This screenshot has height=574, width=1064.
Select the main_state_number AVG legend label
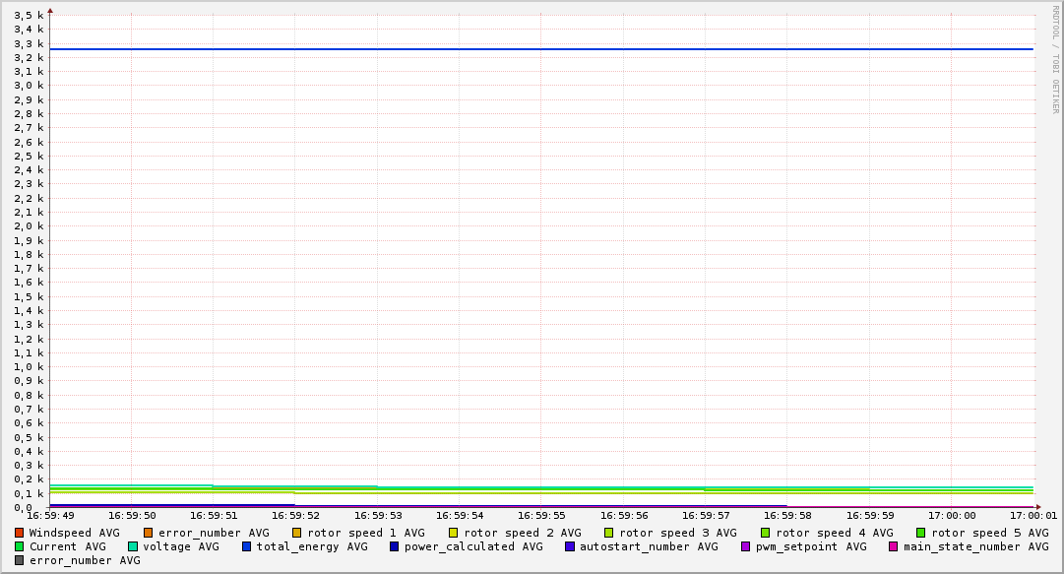click(x=975, y=546)
